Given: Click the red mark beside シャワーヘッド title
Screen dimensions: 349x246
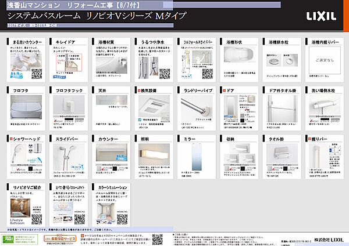Looking at the screenshot, I should pyautogui.click(x=11, y=139).
